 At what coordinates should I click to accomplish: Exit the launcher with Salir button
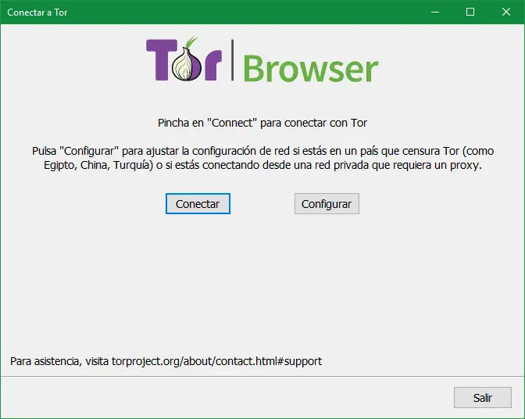[483, 398]
